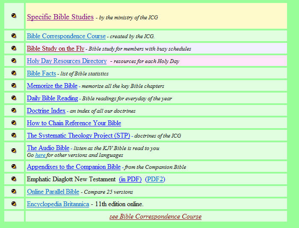
Task: Click bullet icon next to Bible Study on the Fly
Action: coord(14,48)
